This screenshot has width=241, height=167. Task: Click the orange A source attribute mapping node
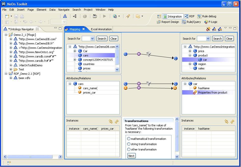point(126,88)
